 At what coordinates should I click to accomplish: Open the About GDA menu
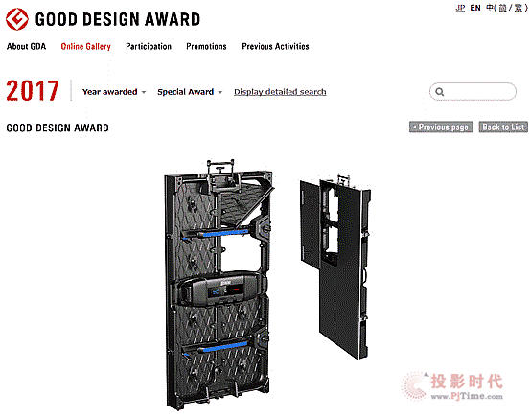pyautogui.click(x=27, y=46)
